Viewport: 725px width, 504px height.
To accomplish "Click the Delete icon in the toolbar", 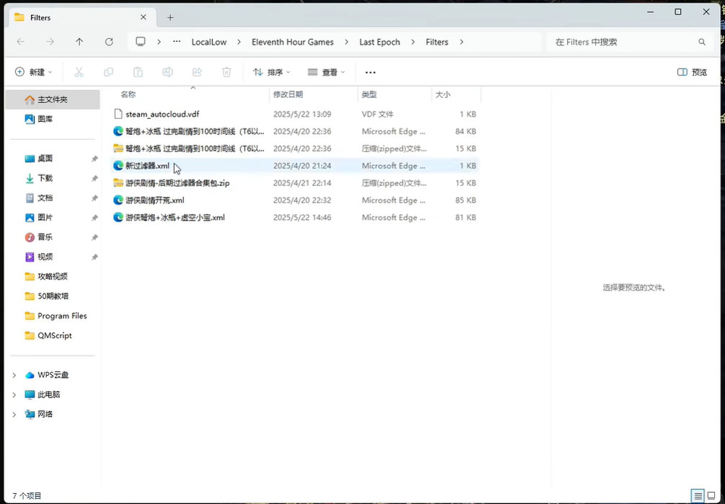I will tap(225, 72).
